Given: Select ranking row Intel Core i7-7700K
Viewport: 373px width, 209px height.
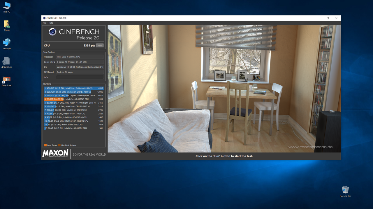Looking at the screenshot, I should click(74, 113).
